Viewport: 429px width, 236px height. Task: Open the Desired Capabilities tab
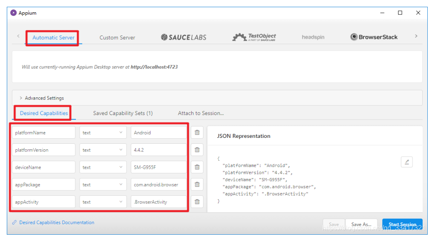pos(44,113)
